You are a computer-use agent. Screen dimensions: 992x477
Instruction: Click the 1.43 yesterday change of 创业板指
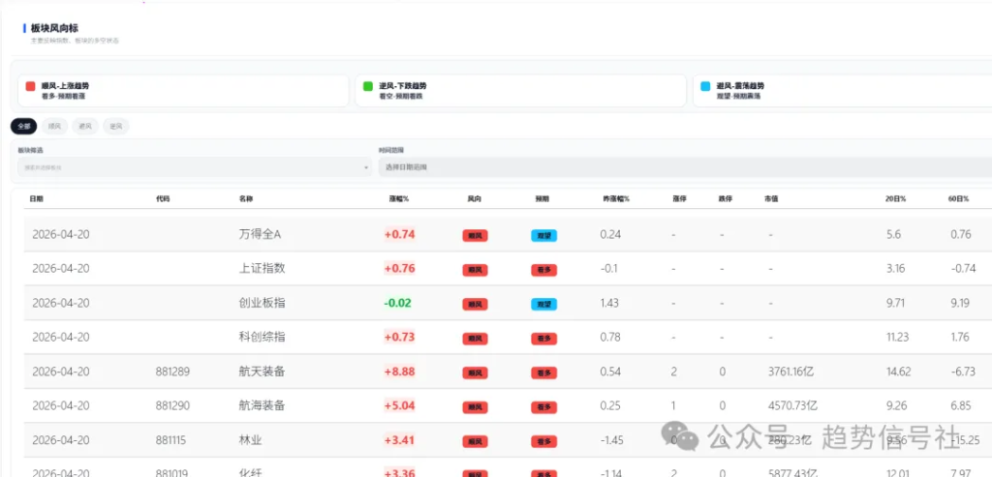click(x=609, y=303)
